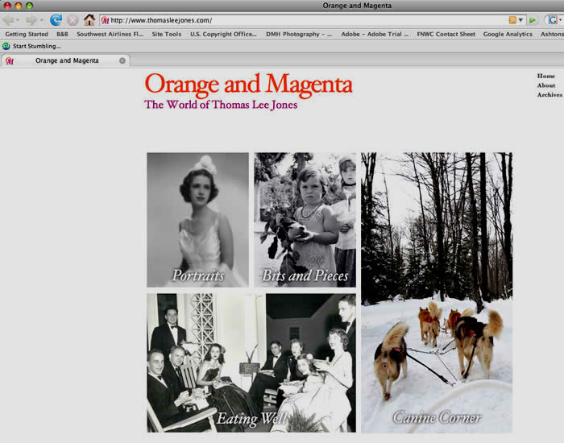The width and height of the screenshot is (564, 443).
Task: Click the About link in site navigation
Action: coord(546,85)
